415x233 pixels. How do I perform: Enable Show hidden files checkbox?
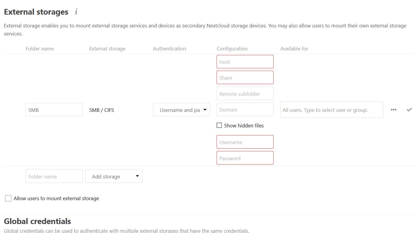point(219,126)
